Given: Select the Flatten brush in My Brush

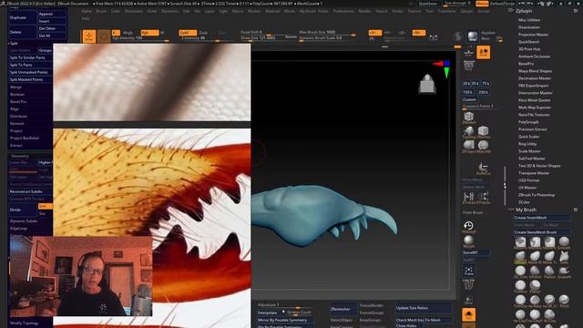Looking at the screenshot, I should pos(549,272).
